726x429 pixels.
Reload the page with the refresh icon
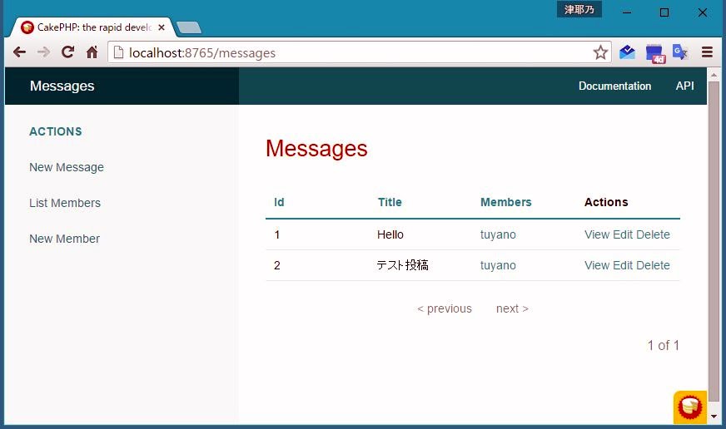pyautogui.click(x=68, y=52)
